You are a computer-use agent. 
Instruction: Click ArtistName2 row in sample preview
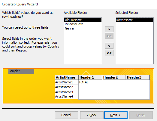(x=67, y=87)
